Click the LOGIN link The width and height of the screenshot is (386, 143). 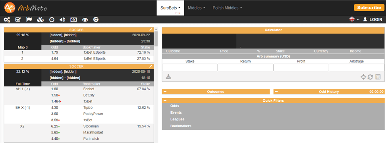pyautogui.click(x=373, y=19)
